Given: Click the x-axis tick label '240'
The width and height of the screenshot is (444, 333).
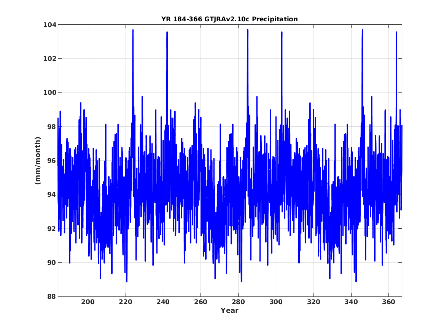Looking at the screenshot, I should [163, 302].
